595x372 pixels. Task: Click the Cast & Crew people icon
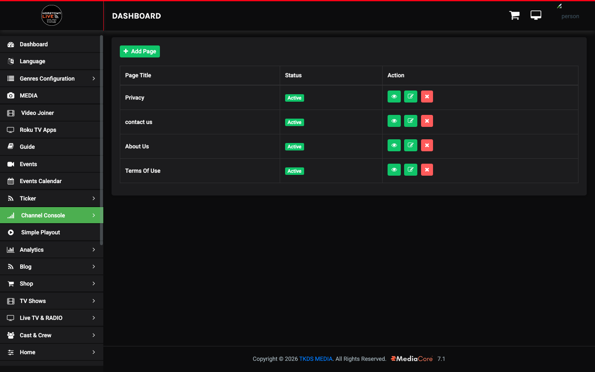[x=11, y=335]
